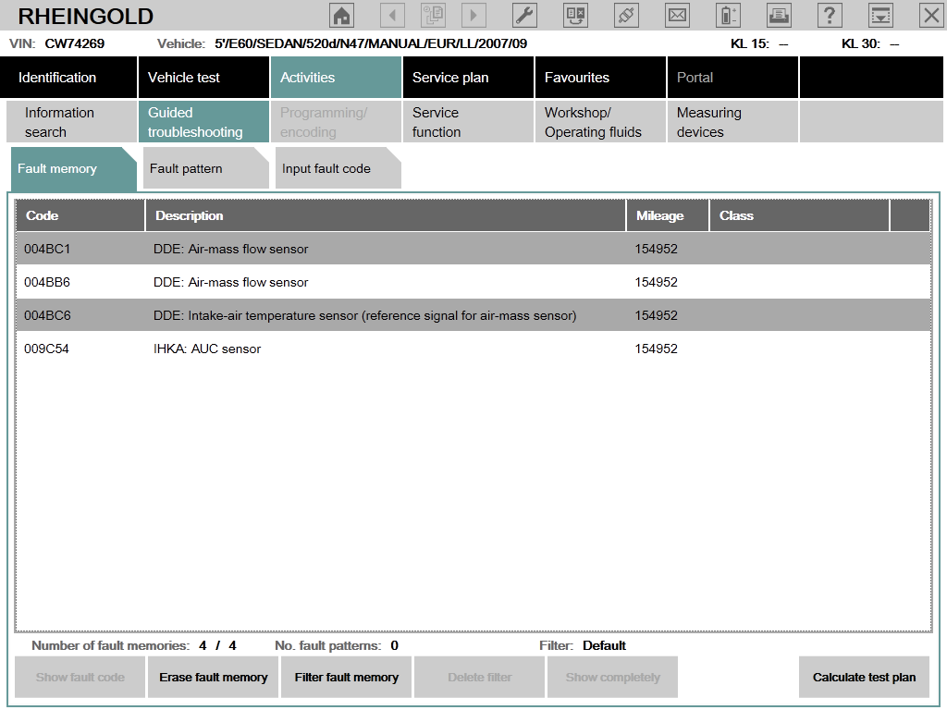This screenshot has height=710, width=947.
Task: Click the Filter: Default label
Action: pos(583,645)
